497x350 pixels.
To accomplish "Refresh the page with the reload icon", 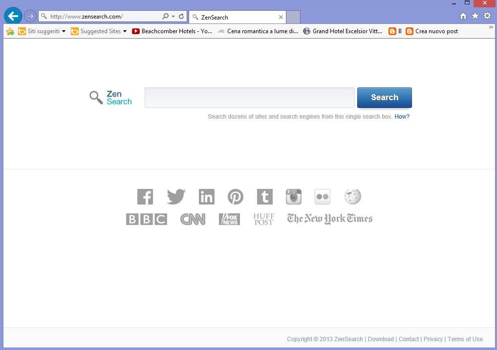I will pyautogui.click(x=181, y=16).
